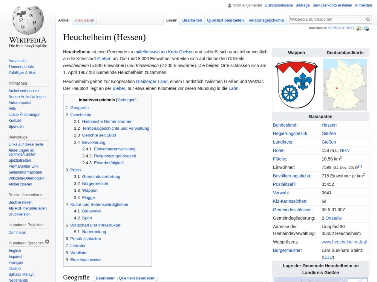
Task: Open reference footnote [1] beside Einwohner
Action: pos(360,166)
